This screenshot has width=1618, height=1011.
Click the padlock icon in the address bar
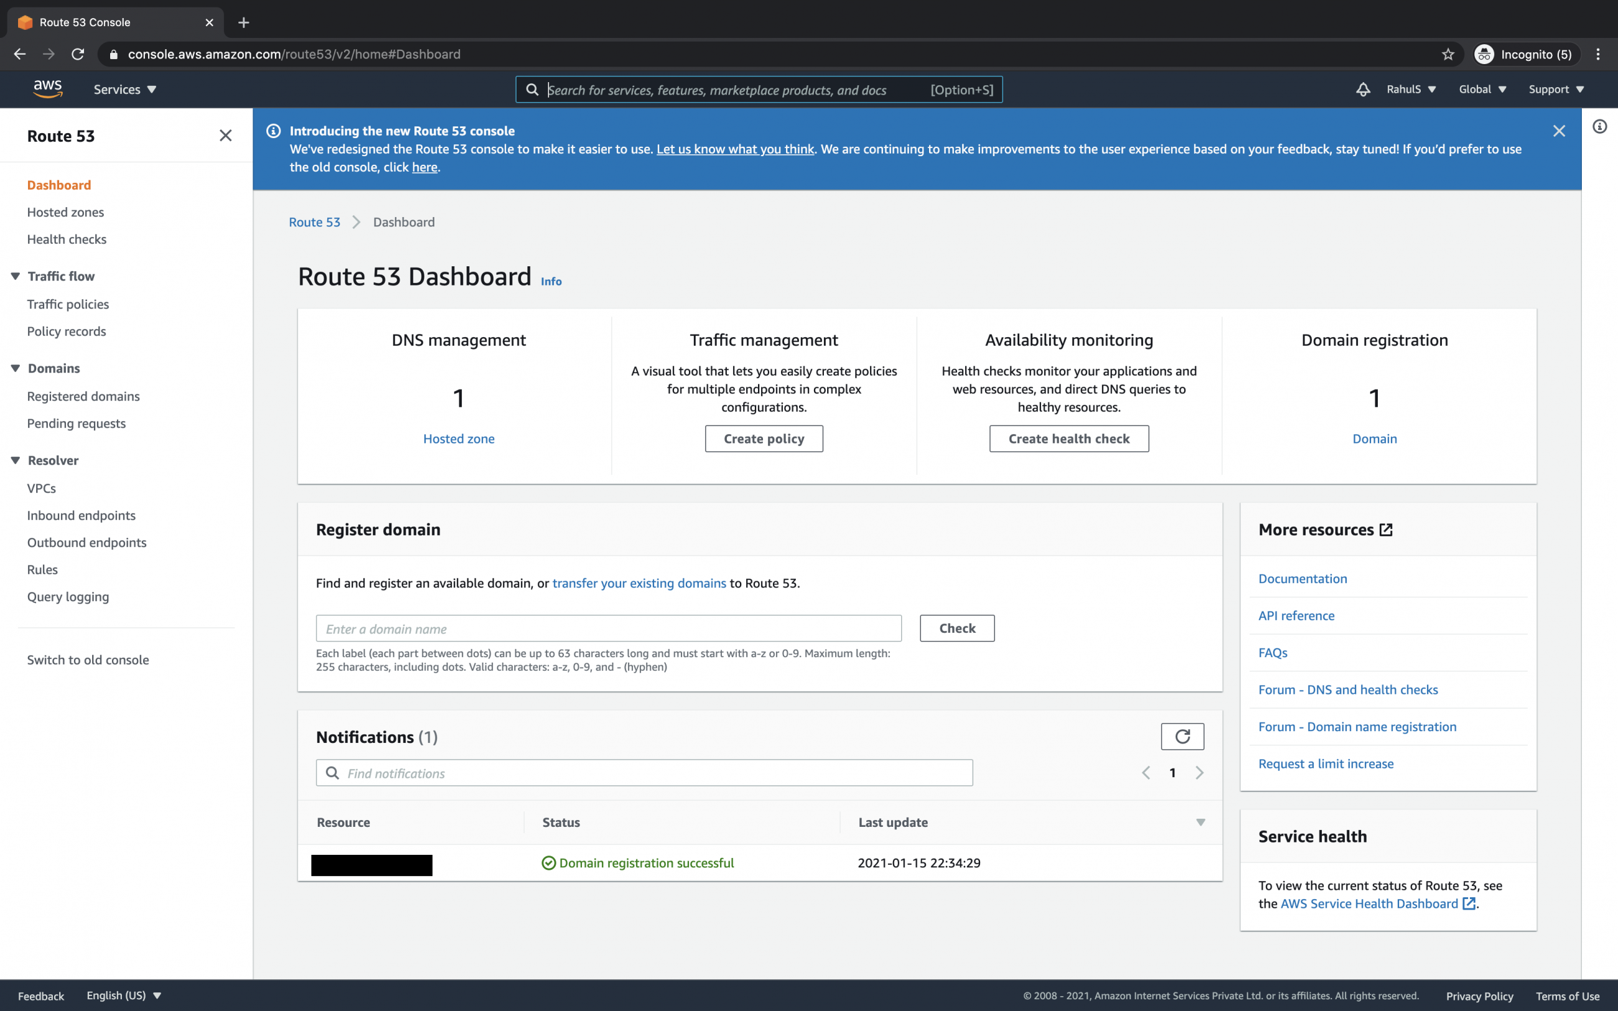click(x=114, y=54)
